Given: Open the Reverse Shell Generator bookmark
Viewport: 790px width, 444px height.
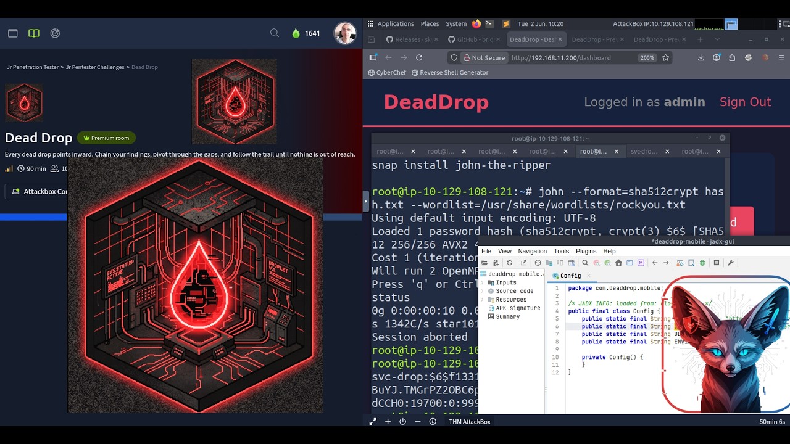Looking at the screenshot, I should pyautogui.click(x=450, y=72).
